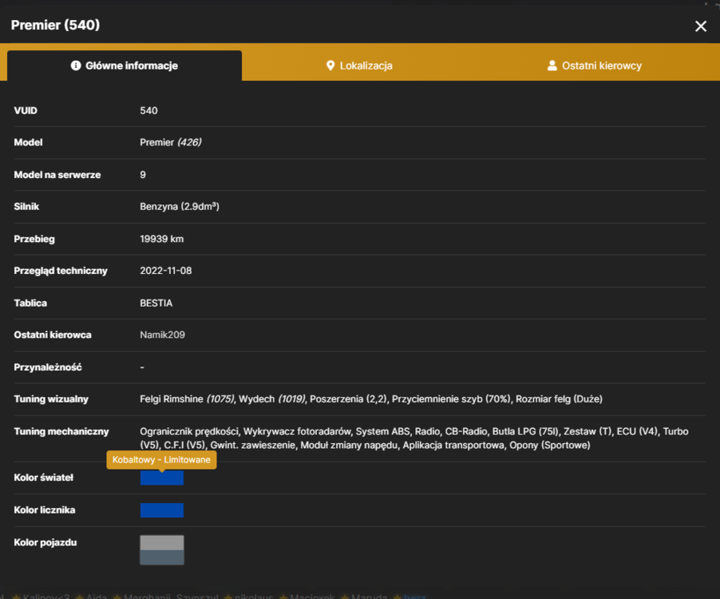This screenshot has width=720, height=599.
Task: Close the Premier (540) dialog
Action: point(700,26)
